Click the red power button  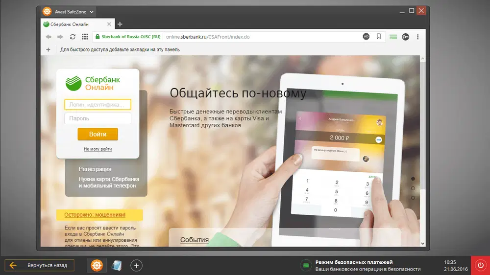click(x=480, y=265)
